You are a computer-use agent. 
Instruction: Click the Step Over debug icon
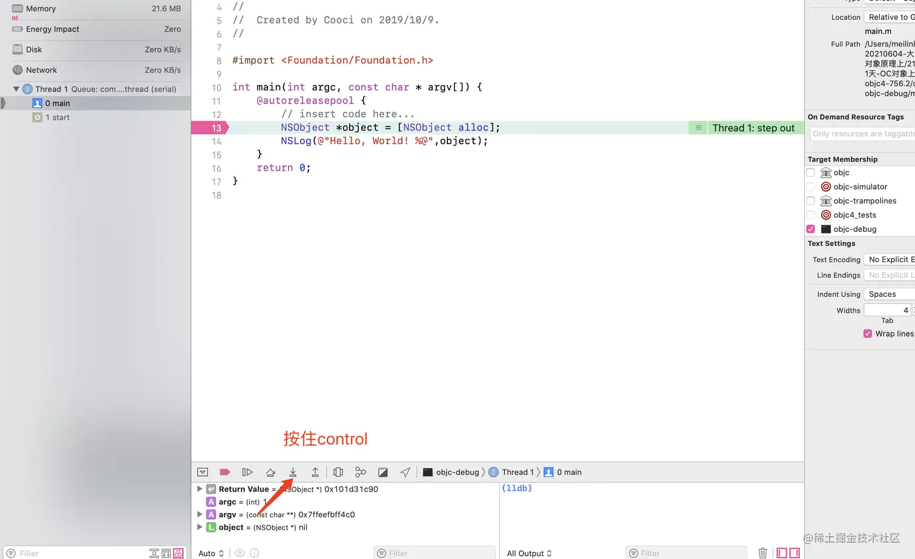[x=271, y=472]
